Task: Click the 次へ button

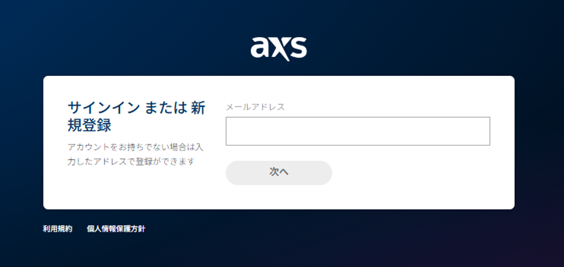Action: [279, 173]
